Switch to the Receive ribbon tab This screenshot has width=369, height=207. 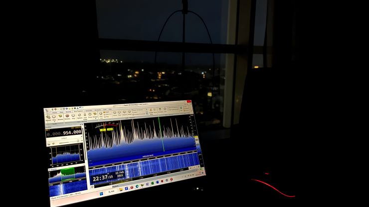click(68, 111)
